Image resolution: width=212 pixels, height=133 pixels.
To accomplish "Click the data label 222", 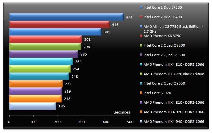I will pos(68,84).
